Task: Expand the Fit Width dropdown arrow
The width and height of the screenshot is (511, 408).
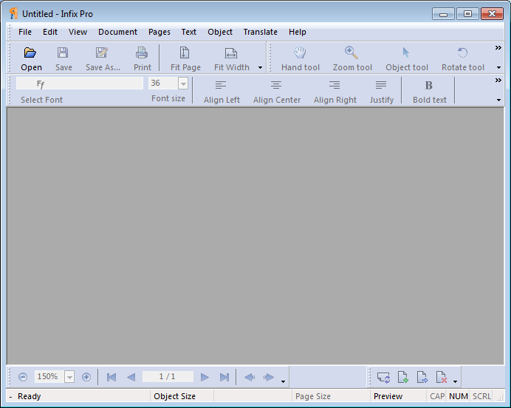Action: click(x=261, y=67)
